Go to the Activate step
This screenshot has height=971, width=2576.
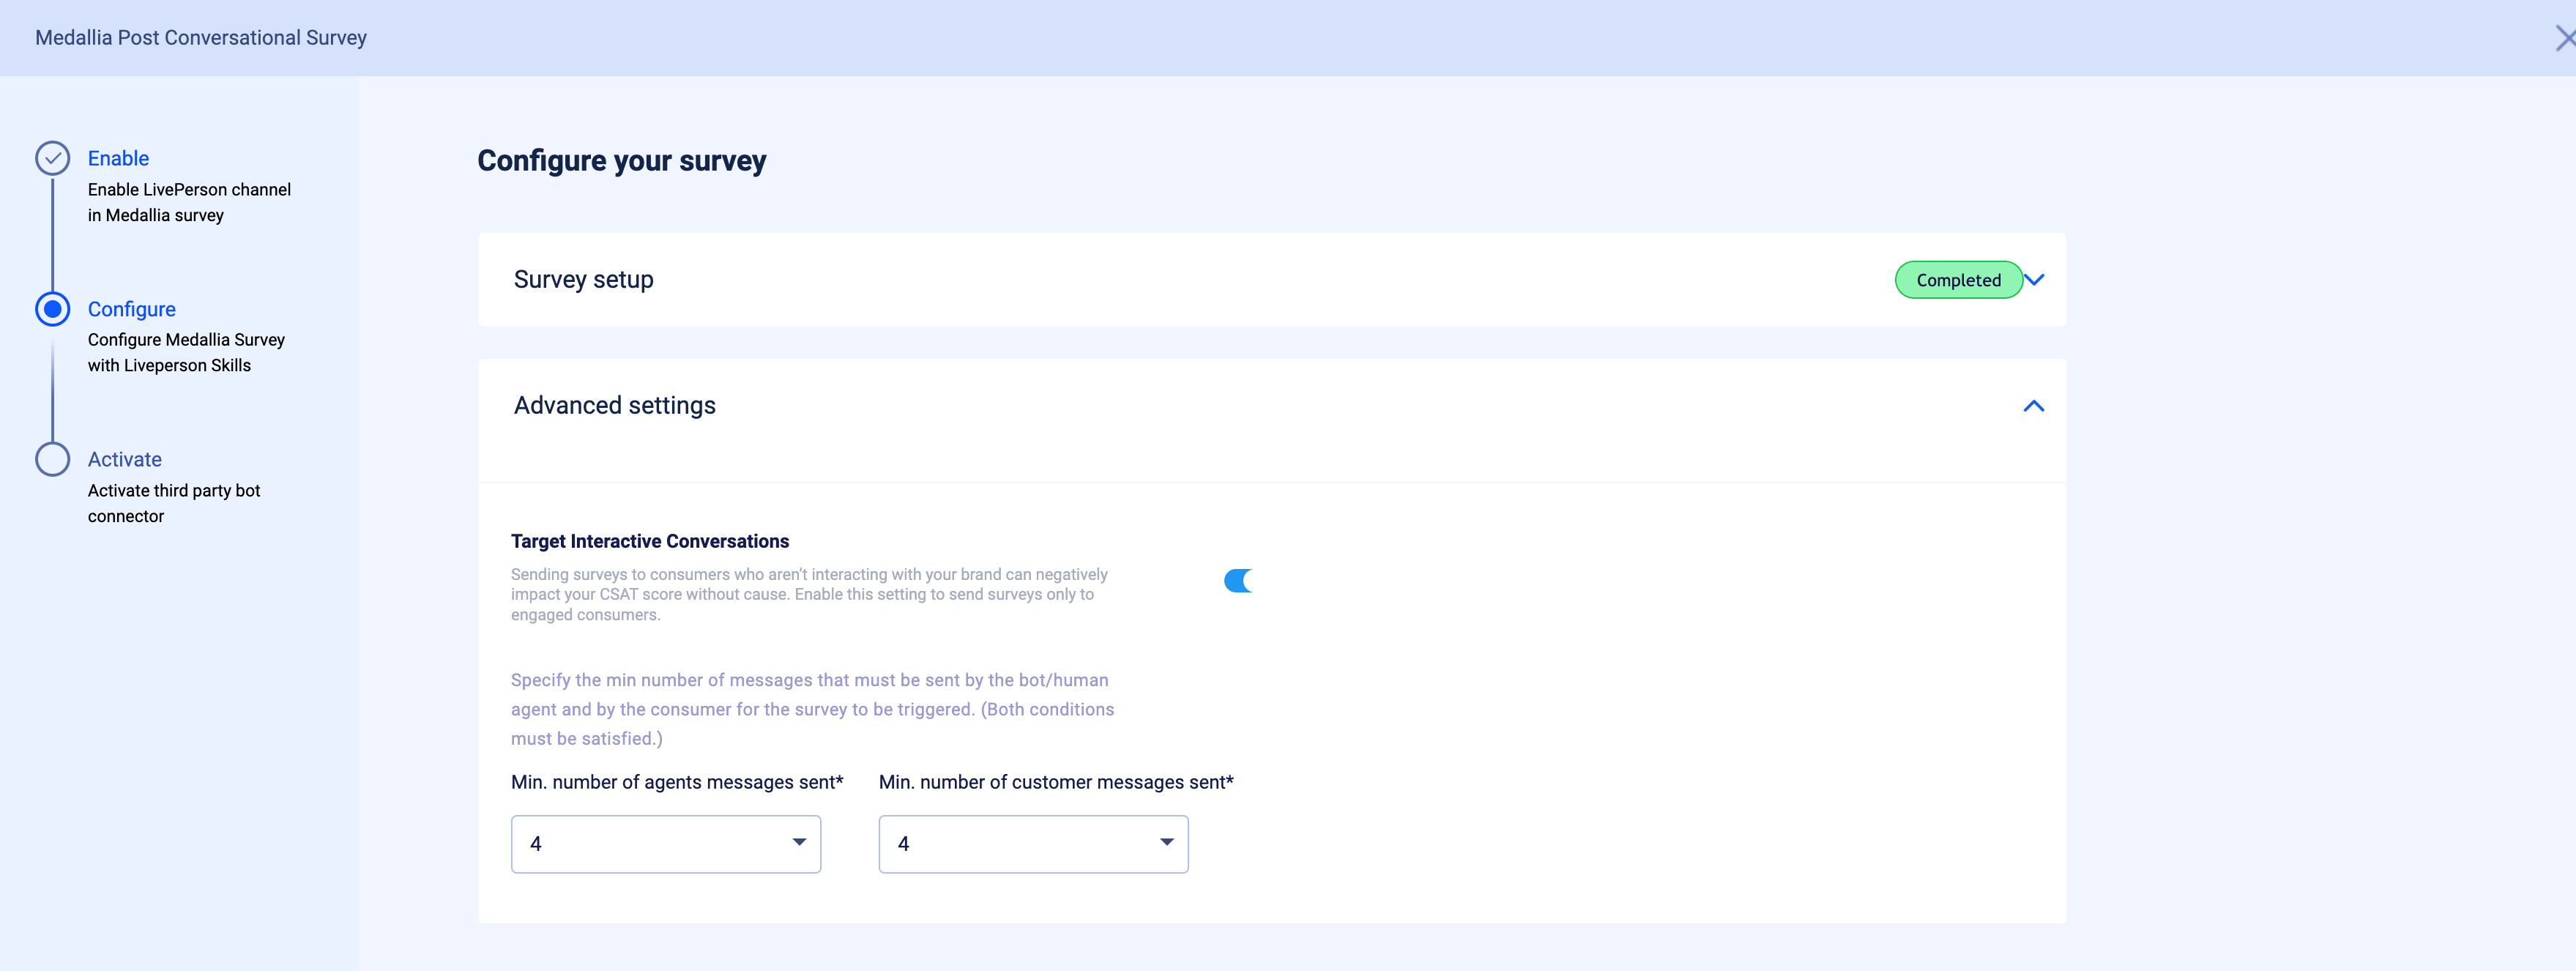point(124,459)
